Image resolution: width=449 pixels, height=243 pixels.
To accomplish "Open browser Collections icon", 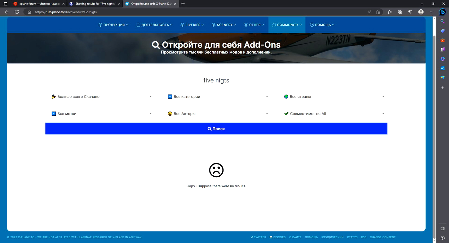I will [x=400, y=12].
